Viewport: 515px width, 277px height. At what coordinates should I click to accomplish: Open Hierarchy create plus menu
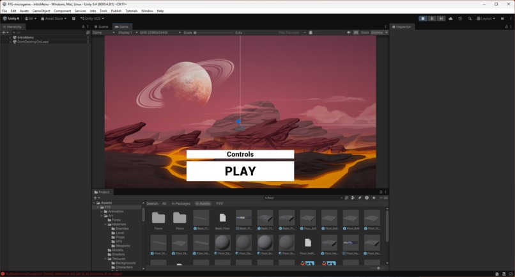click(5, 33)
